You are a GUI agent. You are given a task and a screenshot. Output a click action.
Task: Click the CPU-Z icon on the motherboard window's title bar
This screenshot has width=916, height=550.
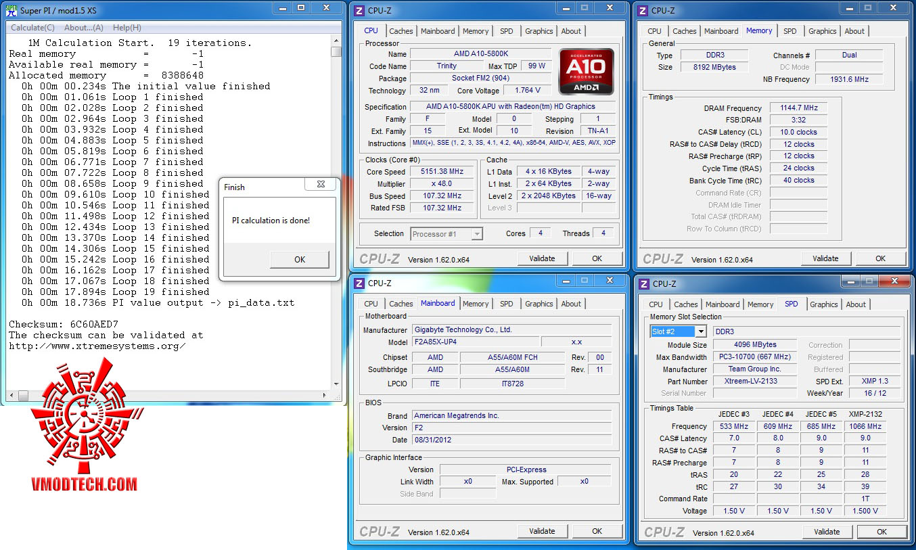click(x=360, y=283)
